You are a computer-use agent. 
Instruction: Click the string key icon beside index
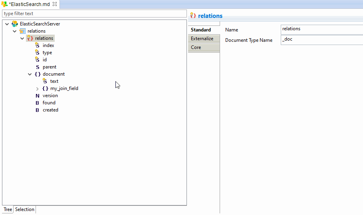click(37, 45)
